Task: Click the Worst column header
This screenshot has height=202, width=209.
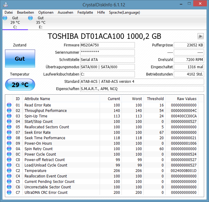Action: [133, 99]
